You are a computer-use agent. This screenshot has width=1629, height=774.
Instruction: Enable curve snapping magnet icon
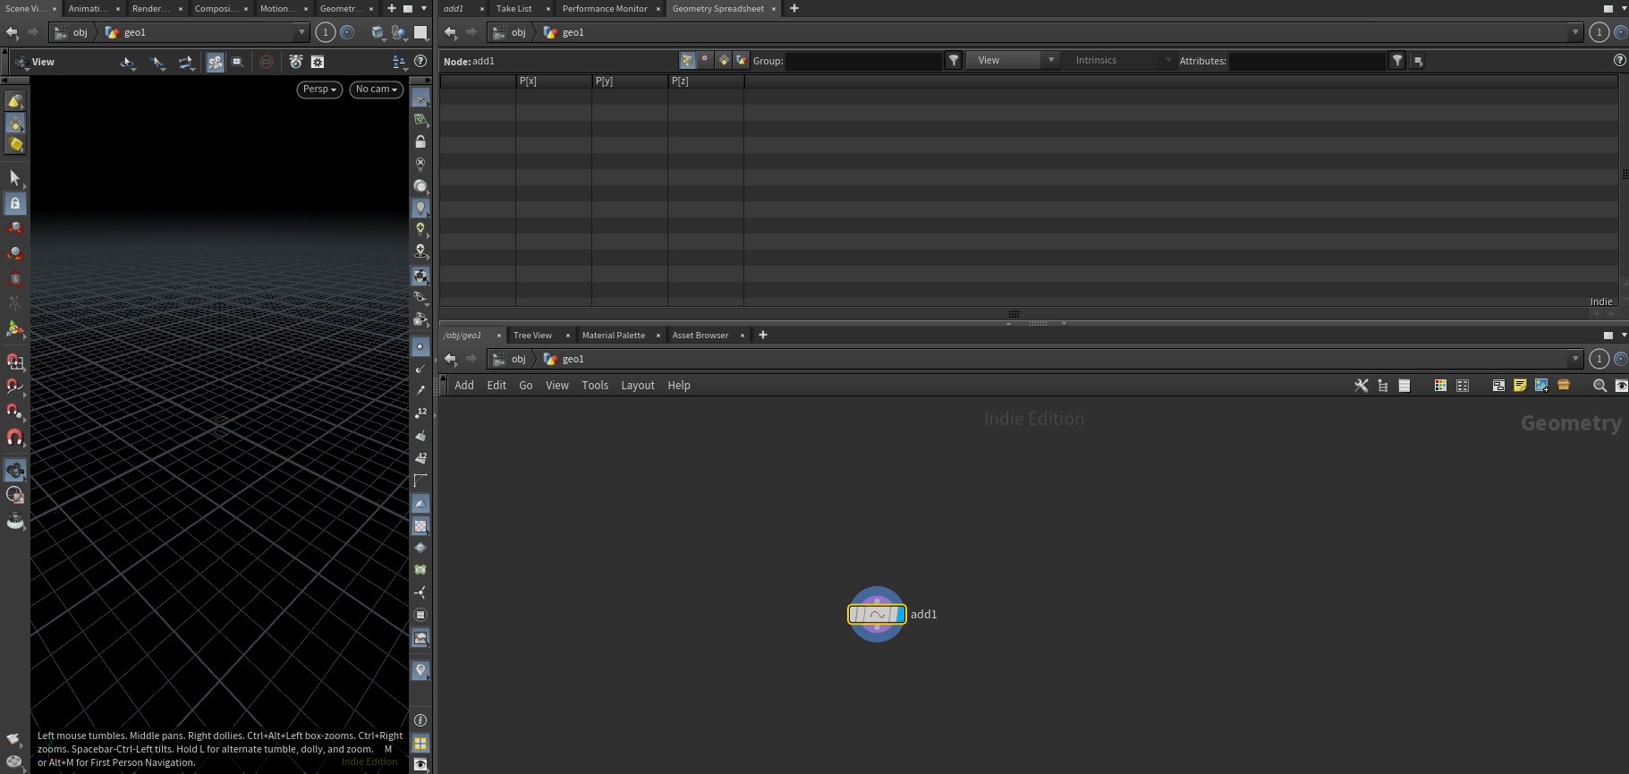tap(14, 387)
